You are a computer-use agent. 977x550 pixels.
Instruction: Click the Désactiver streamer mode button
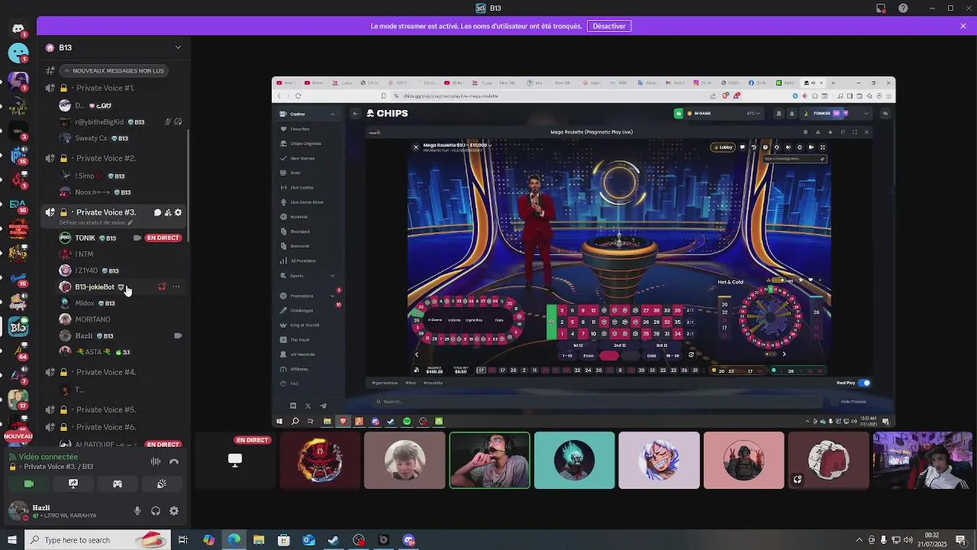pyautogui.click(x=609, y=26)
